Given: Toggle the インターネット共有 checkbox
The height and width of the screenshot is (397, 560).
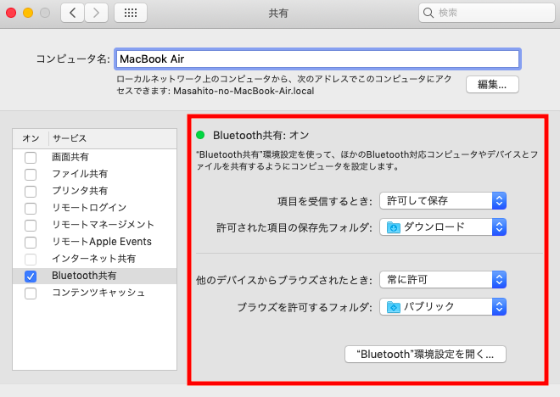Looking at the screenshot, I should pos(31,260).
